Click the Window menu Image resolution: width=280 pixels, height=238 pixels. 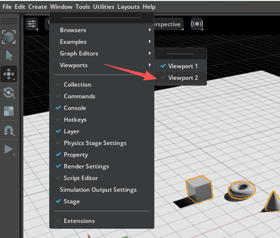tap(61, 7)
